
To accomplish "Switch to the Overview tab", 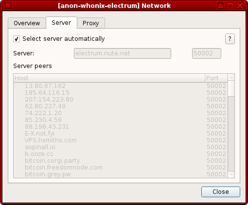I will click(x=27, y=23).
